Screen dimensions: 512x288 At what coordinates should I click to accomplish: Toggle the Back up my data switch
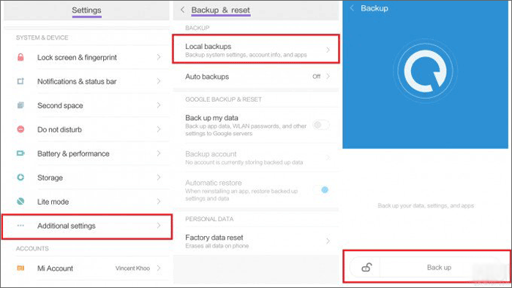[x=320, y=125]
